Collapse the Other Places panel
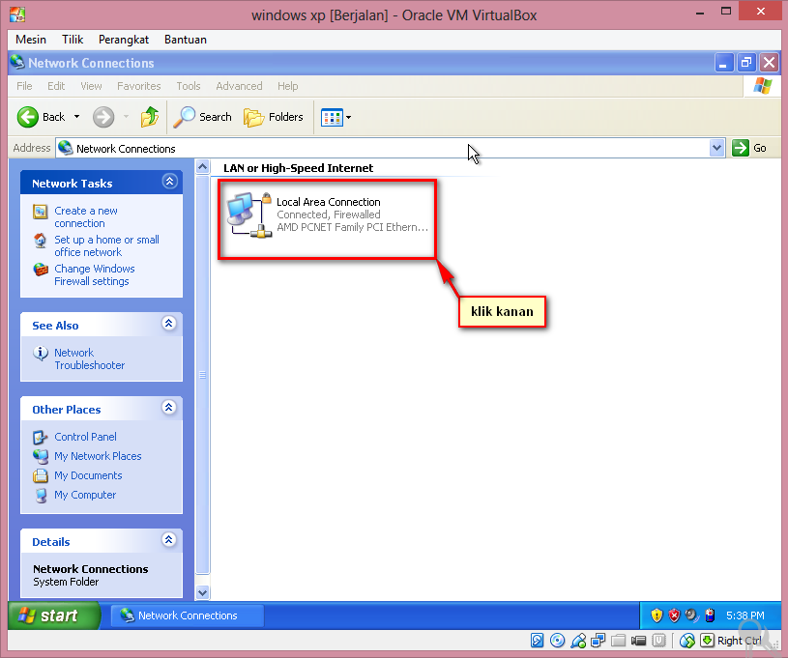 coord(169,408)
